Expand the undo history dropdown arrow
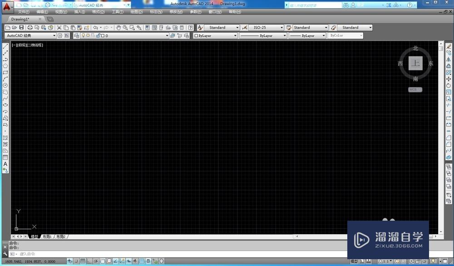The height and width of the screenshot is (266, 454). pyautogui.click(x=101, y=28)
